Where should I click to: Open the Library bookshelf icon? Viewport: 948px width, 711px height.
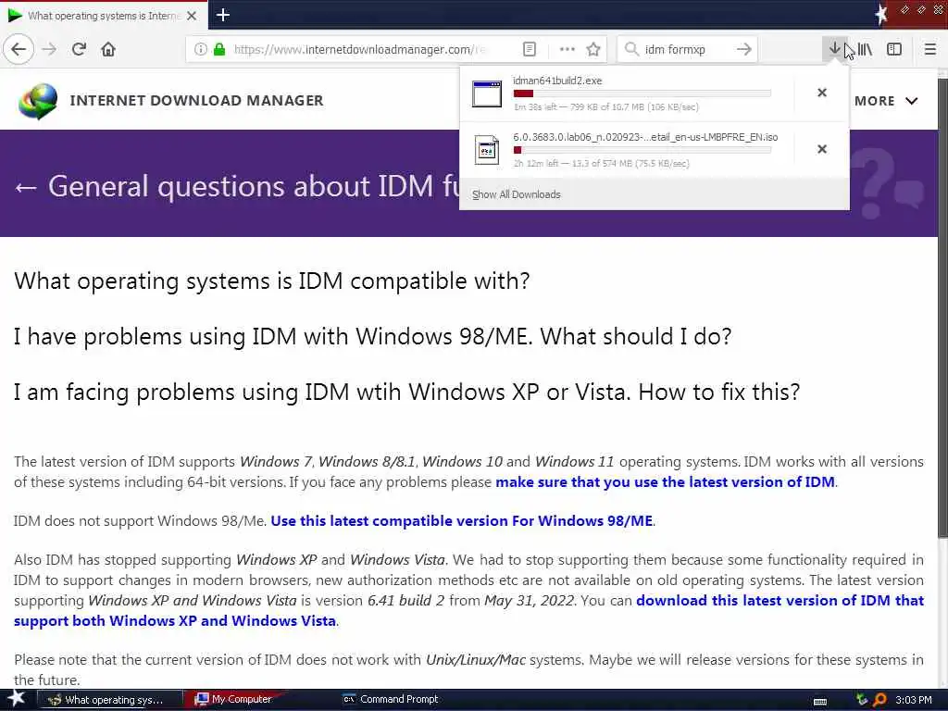pos(865,49)
